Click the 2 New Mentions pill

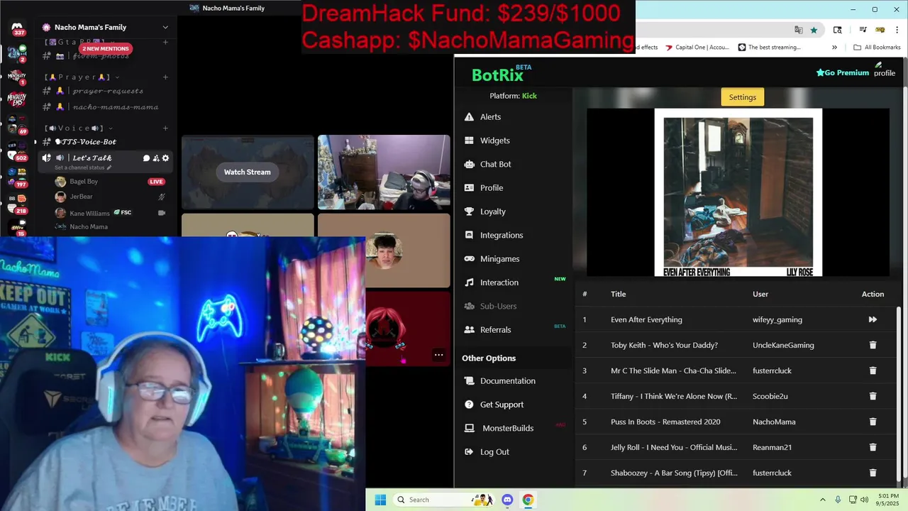click(x=105, y=49)
